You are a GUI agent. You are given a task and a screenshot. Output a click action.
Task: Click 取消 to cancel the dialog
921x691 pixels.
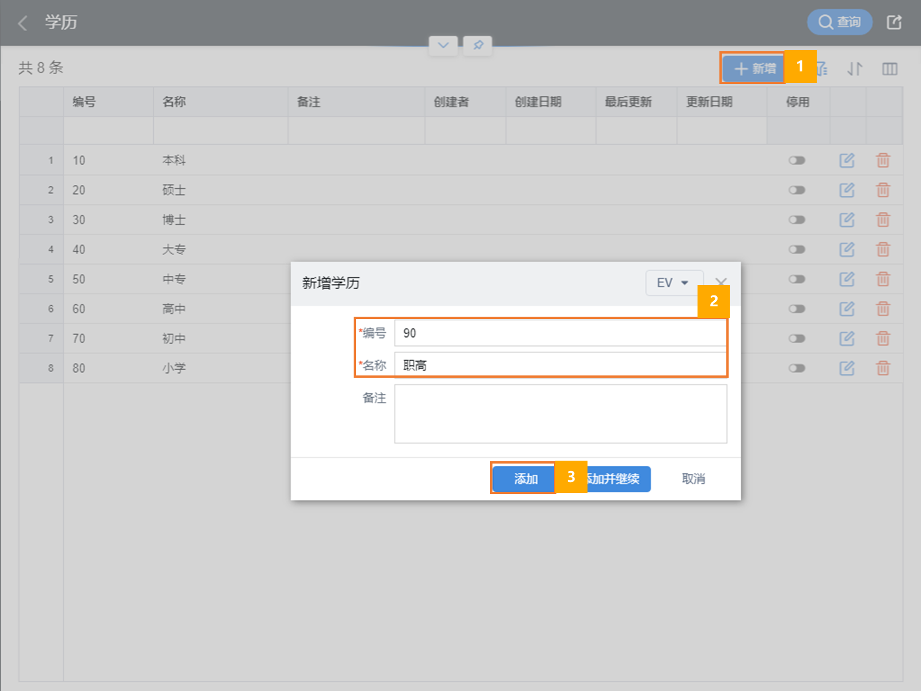coord(693,479)
